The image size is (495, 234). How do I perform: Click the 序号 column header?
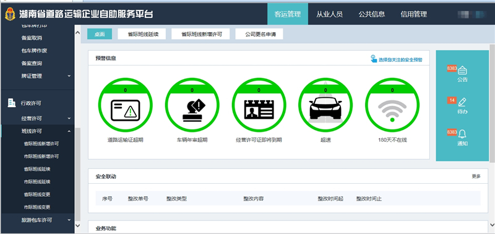(107, 199)
